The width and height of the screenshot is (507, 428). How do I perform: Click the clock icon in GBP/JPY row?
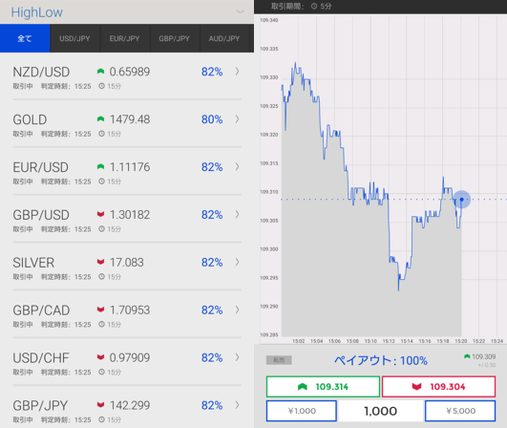[101, 419]
